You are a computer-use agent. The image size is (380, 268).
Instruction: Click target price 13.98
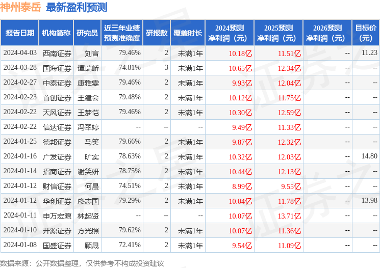(369, 200)
